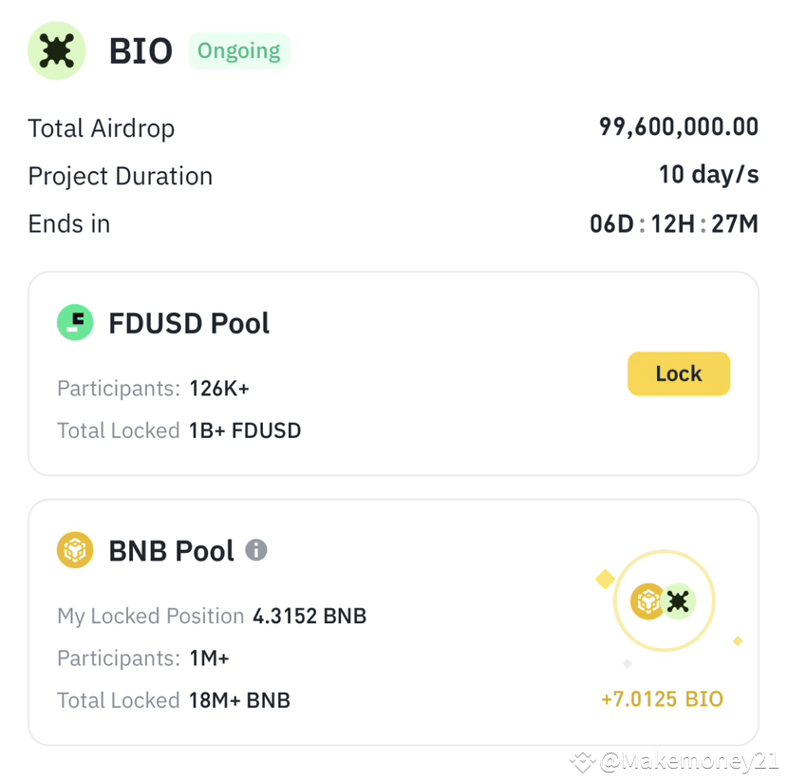787x782 pixels.
Task: Click the BNB coin in reward circle
Action: pyautogui.click(x=647, y=601)
